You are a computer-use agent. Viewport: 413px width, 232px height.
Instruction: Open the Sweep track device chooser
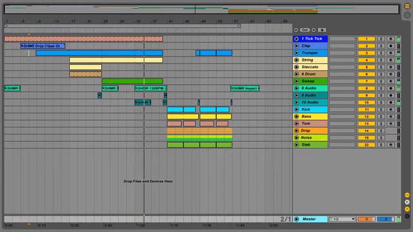tap(342, 81)
